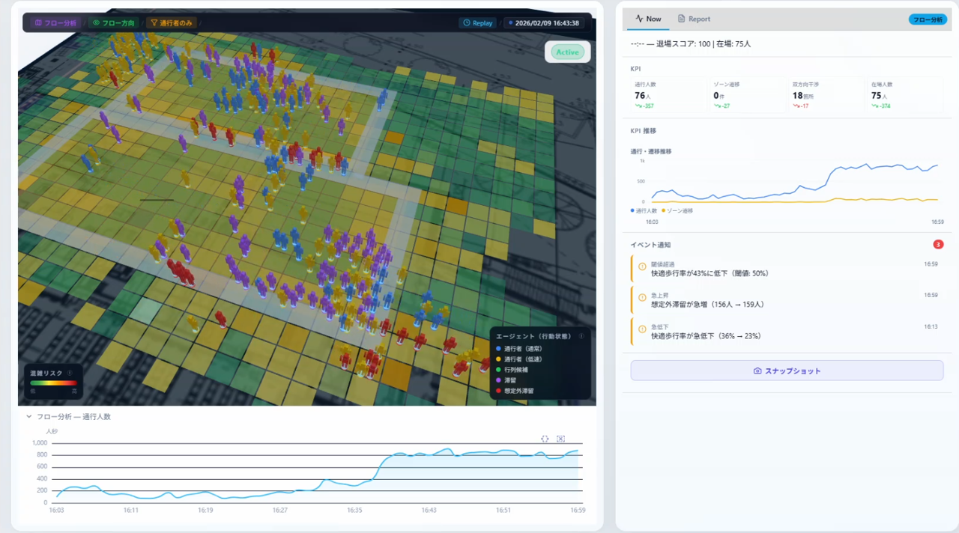Click the 混雑リスク color gradient bar

coord(54,383)
